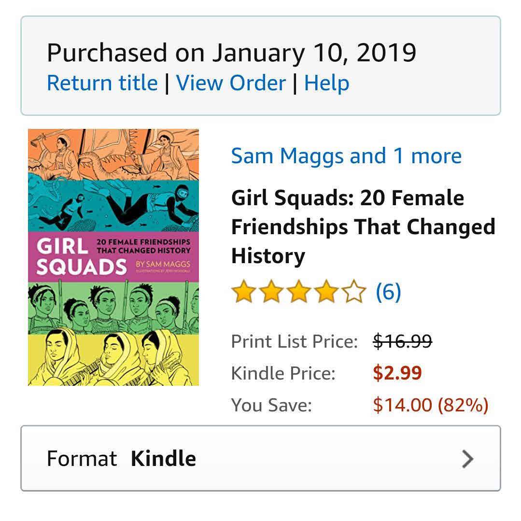Click the $2.99 Kindle price
Viewport: 521px width, 521px height.
click(397, 373)
